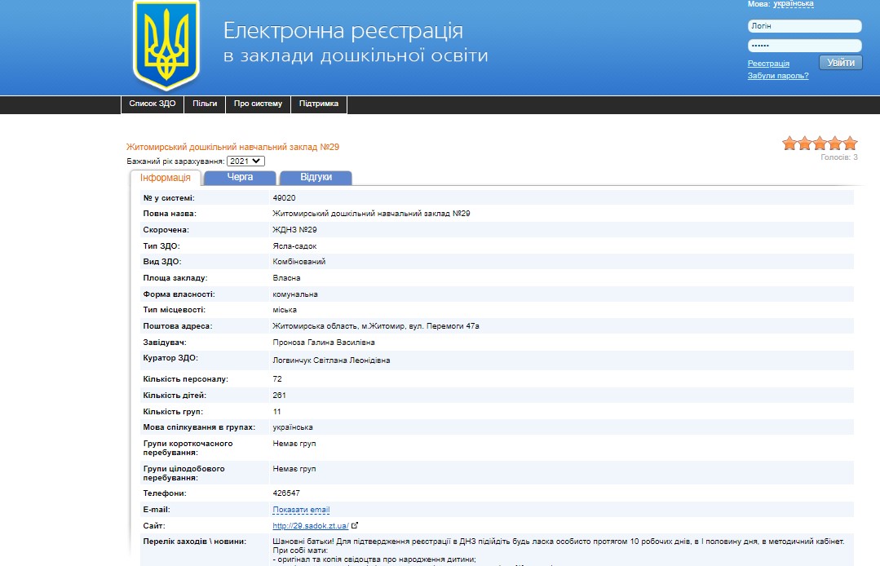Screen dimensions: 880x566
Task: Click Показати email link
Action: (x=301, y=510)
